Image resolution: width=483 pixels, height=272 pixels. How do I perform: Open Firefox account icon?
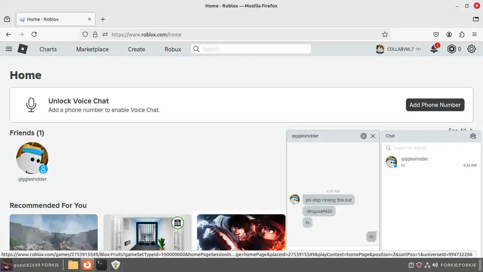click(449, 34)
